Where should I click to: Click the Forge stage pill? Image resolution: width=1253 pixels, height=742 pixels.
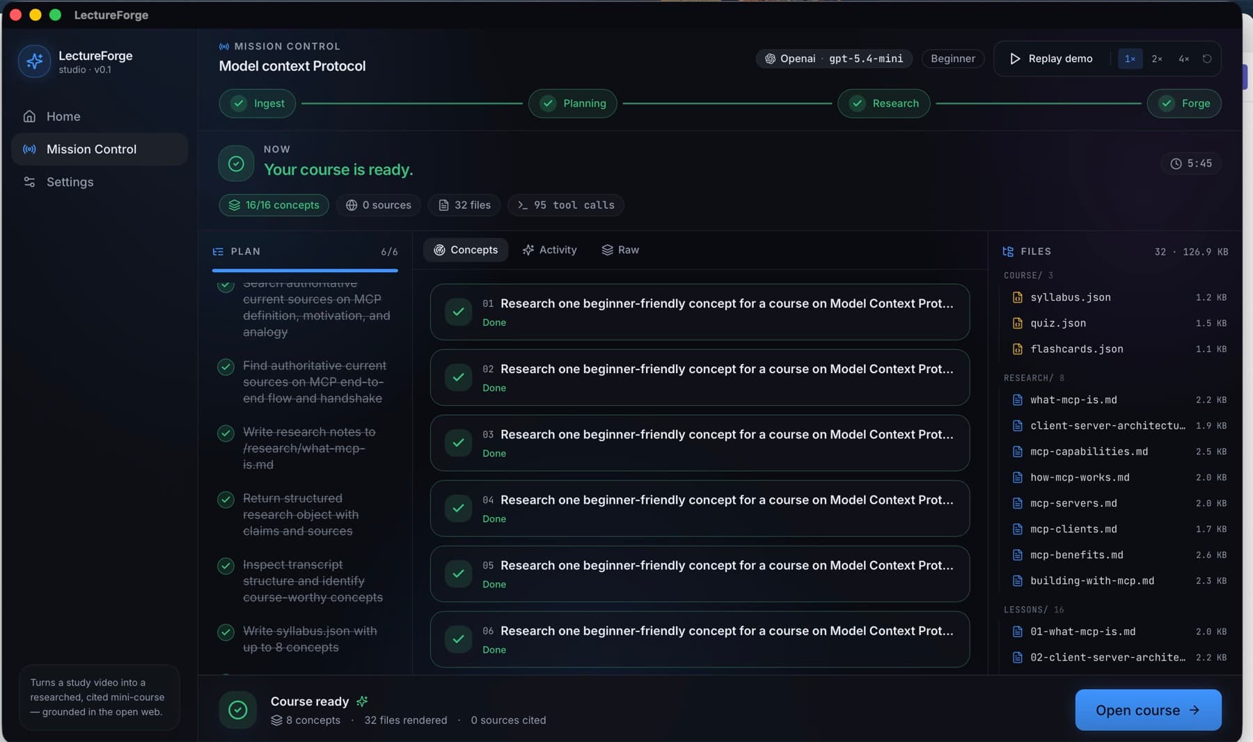(1184, 103)
